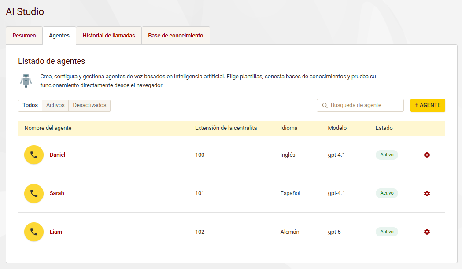The height and width of the screenshot is (269, 462).
Task: Click the phone icon for Liam
Action: pos(34,232)
